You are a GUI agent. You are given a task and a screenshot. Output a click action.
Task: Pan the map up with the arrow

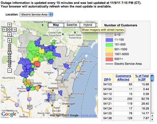tap(10, 25)
